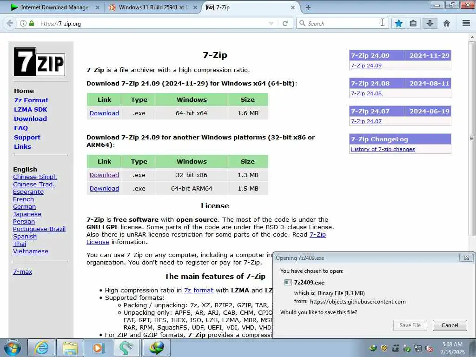Open the address bar history dropdown arrow
The image size is (476, 357).
tap(271, 23)
